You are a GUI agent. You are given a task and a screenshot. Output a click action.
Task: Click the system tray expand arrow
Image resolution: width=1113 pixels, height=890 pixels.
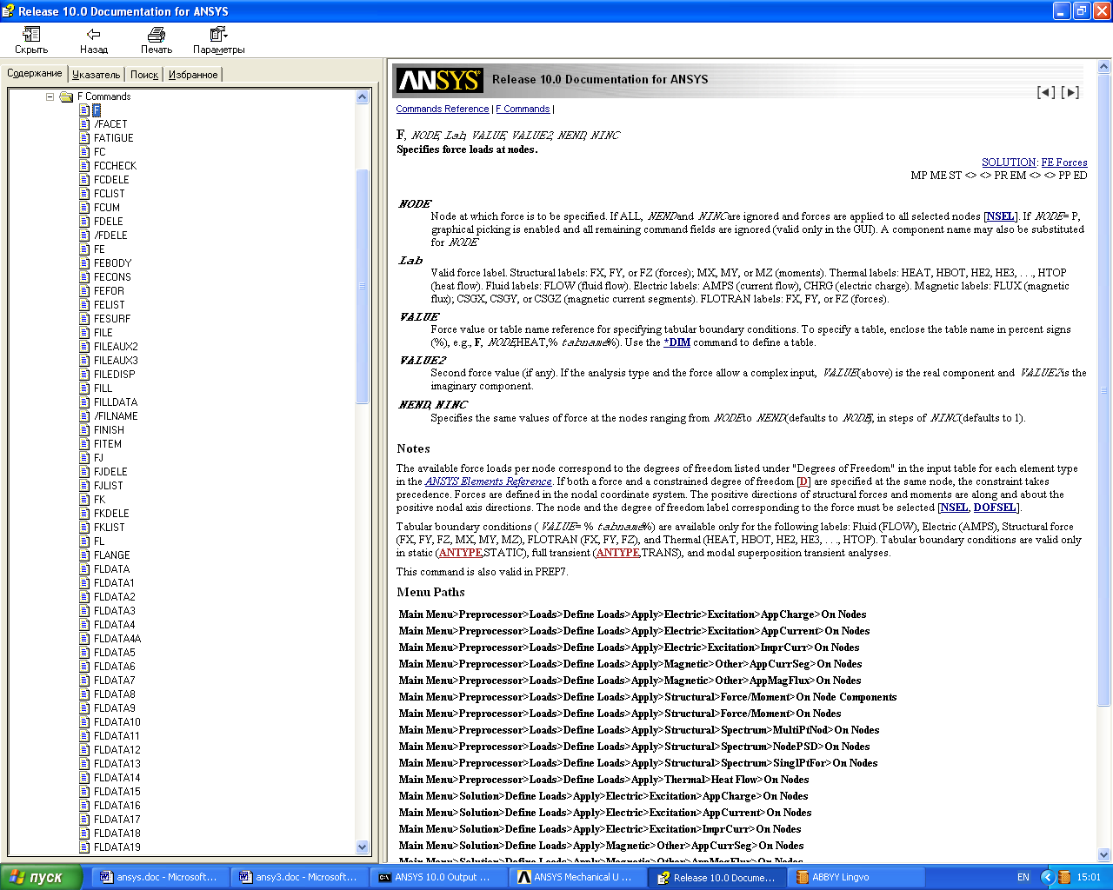[x=1048, y=877]
